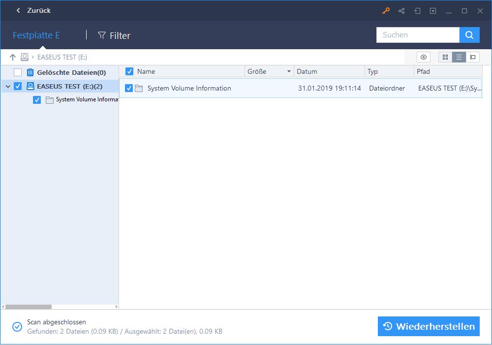The image size is (492, 345).
Task: Sort by Name column header
Action: coord(146,71)
